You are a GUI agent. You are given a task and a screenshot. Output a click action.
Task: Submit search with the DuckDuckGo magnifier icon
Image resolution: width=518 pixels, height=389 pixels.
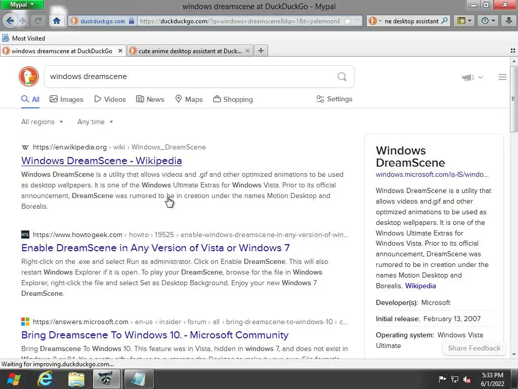point(342,77)
